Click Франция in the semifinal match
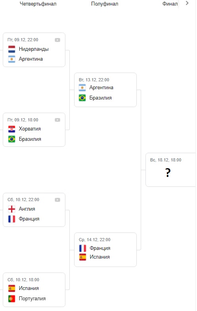Screen dimensions: 197x311 pyautogui.click(x=100, y=248)
